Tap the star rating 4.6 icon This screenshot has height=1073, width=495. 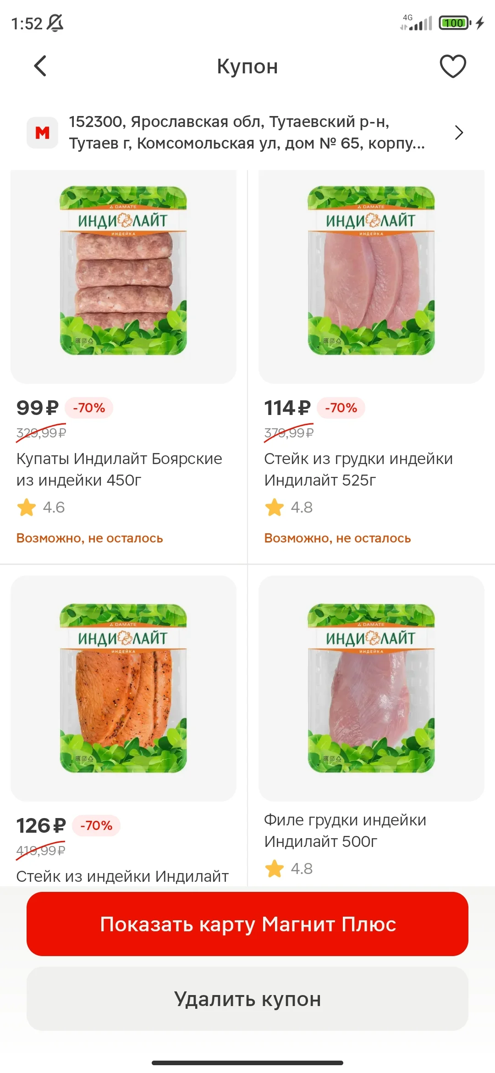pos(27,507)
